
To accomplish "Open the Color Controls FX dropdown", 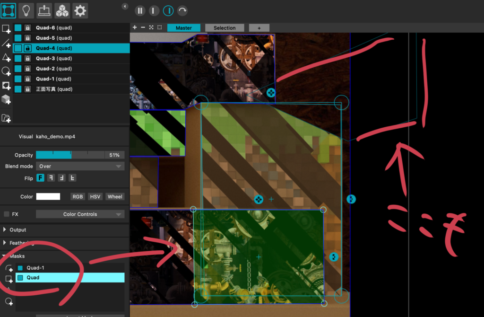I will (80, 214).
